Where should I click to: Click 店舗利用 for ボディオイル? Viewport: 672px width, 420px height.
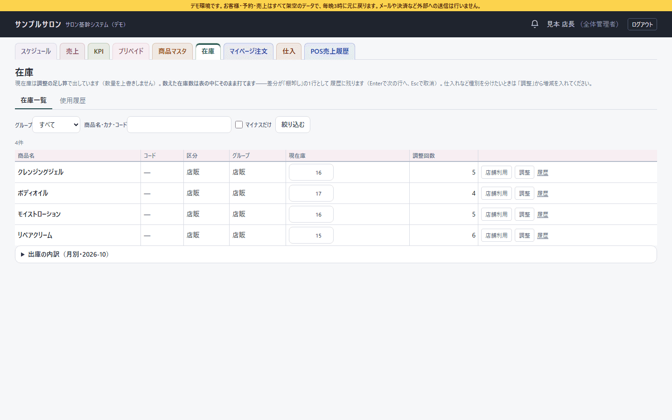click(497, 193)
